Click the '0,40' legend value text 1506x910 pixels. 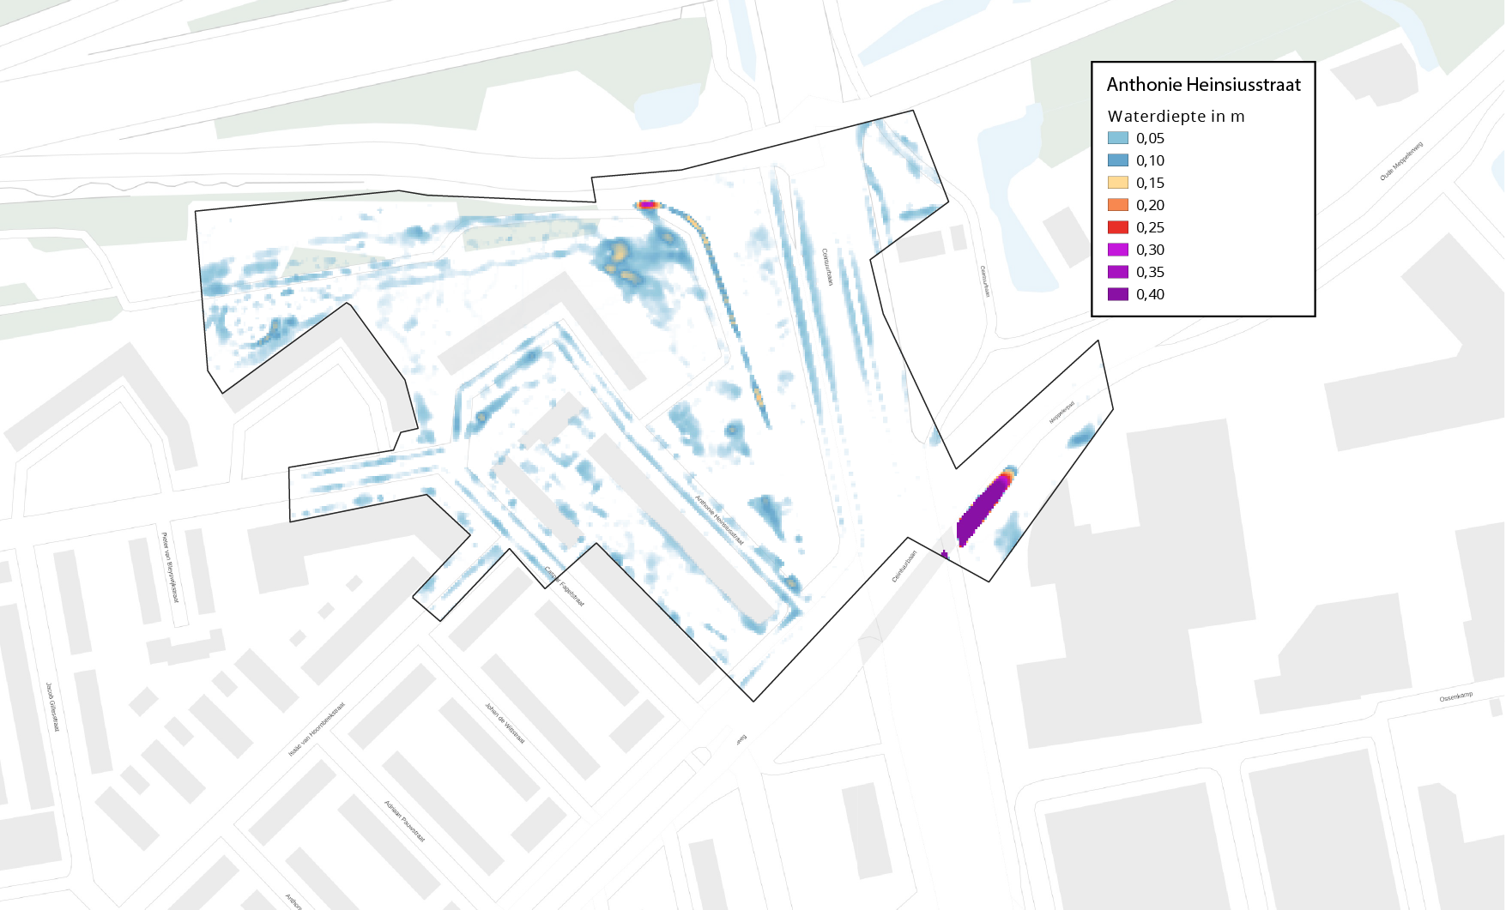point(1150,294)
